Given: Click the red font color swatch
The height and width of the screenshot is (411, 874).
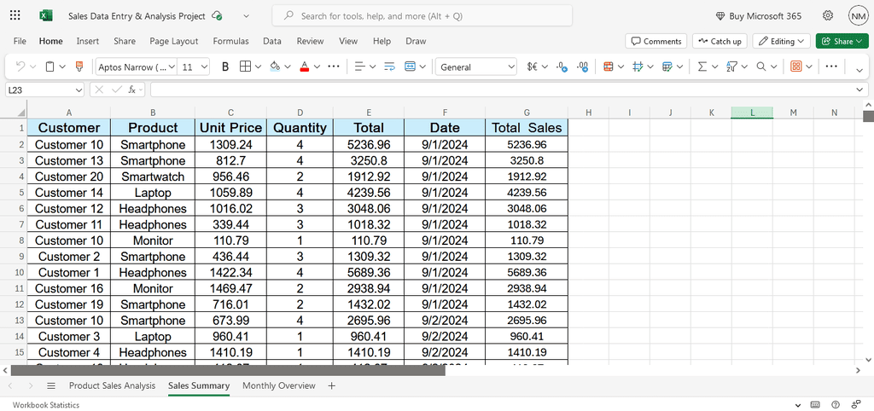Looking at the screenshot, I should (305, 67).
